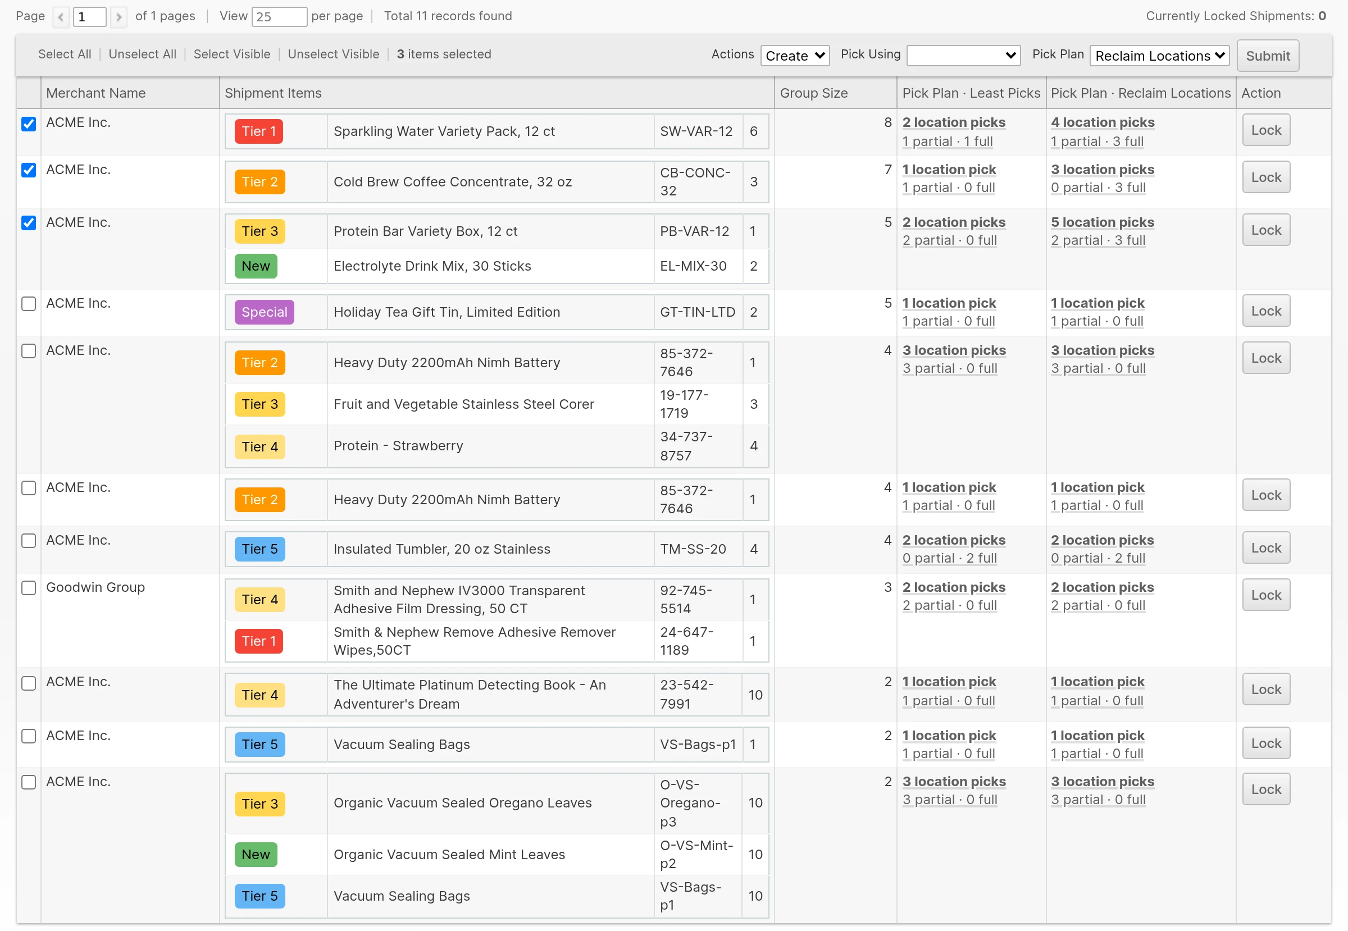Screen dimensions: 1348x931
Task: Uncheck the Protein Bar Variety Box shipment
Action: pos(29,223)
